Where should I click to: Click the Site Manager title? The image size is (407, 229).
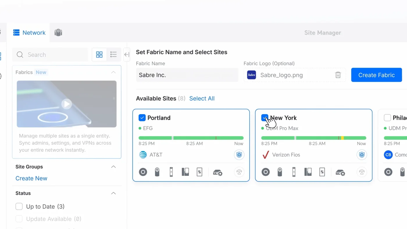(323, 33)
